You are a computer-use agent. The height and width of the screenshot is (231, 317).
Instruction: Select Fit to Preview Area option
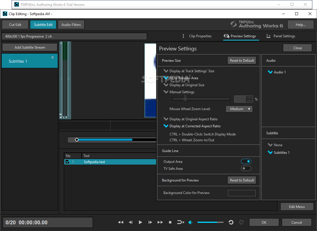181,78
